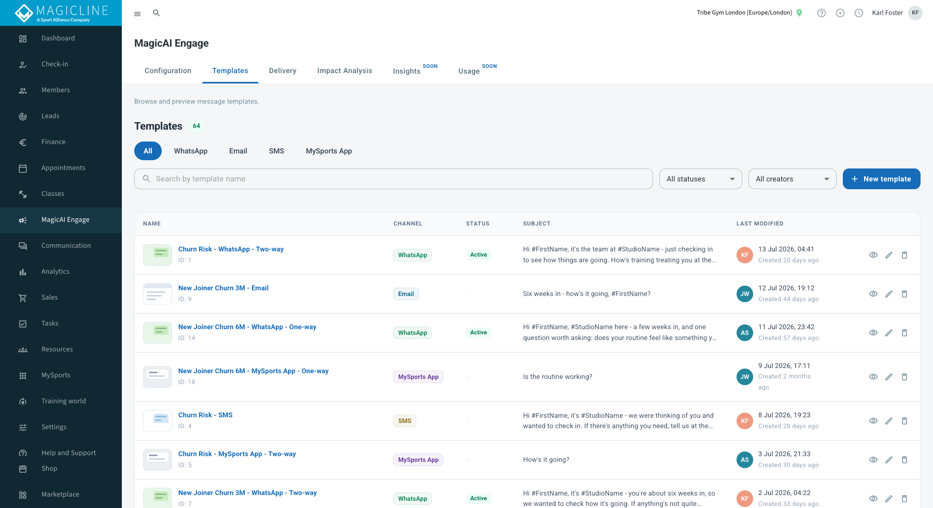Open Churn Risk - MySports App - Two-way link
The image size is (933, 508).
click(x=237, y=454)
